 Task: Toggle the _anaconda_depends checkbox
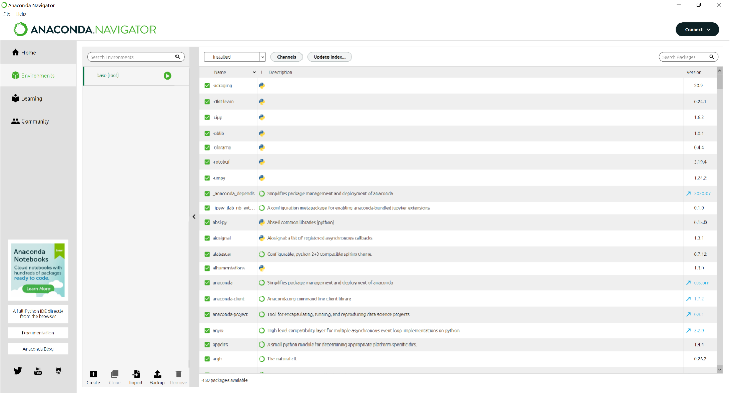(207, 194)
